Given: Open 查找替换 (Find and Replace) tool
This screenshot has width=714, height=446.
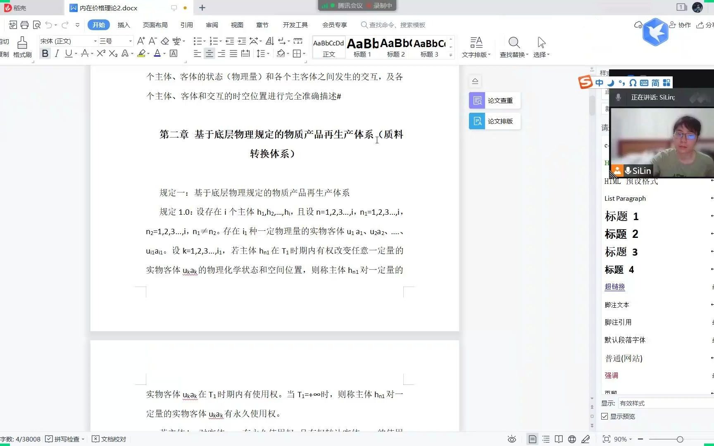Looking at the screenshot, I should click(x=514, y=46).
